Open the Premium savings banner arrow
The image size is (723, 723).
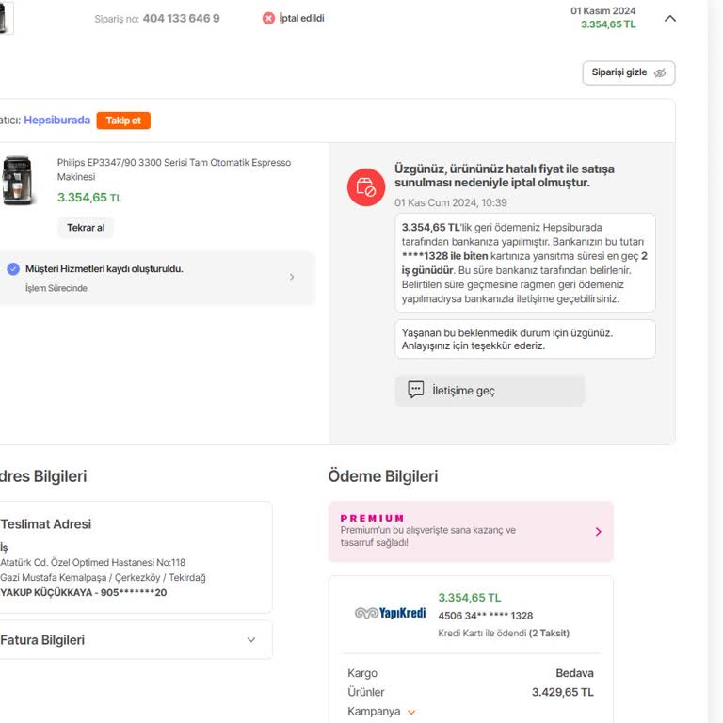tap(598, 532)
